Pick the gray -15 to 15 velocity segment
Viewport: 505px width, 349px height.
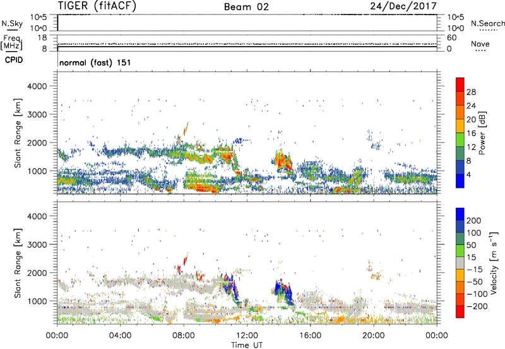tap(460, 263)
